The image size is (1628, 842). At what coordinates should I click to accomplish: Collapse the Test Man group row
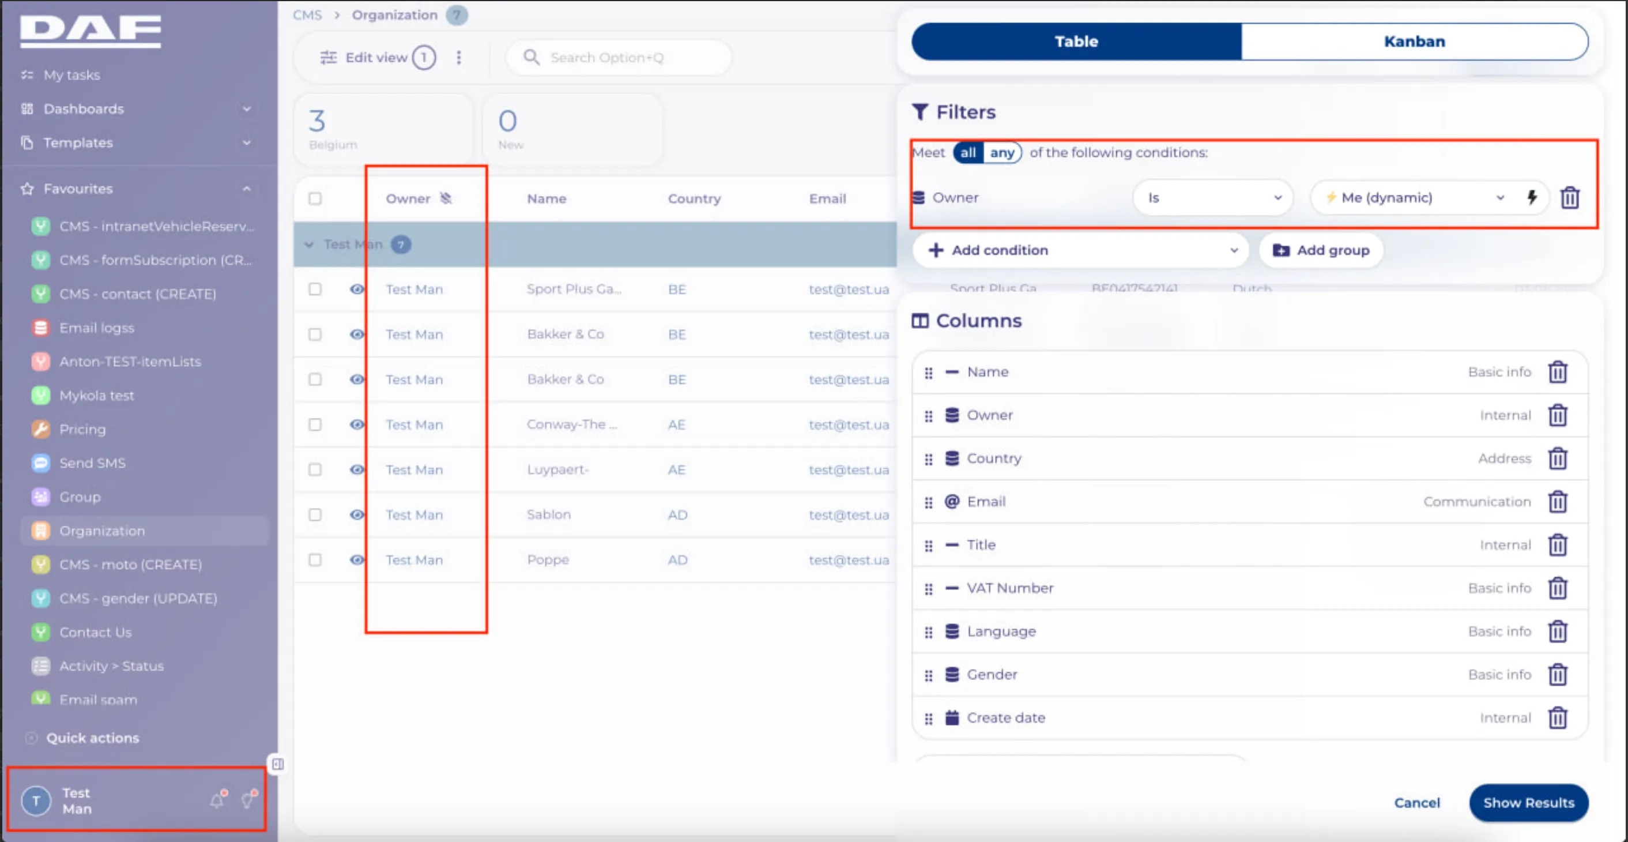click(x=309, y=245)
